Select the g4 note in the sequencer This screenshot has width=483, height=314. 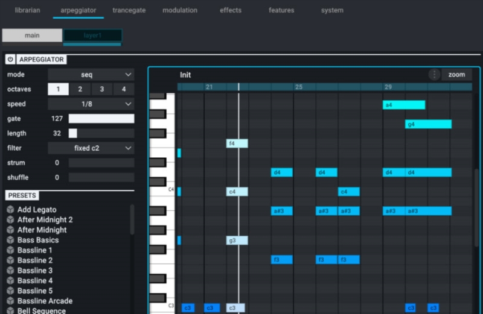click(x=428, y=124)
